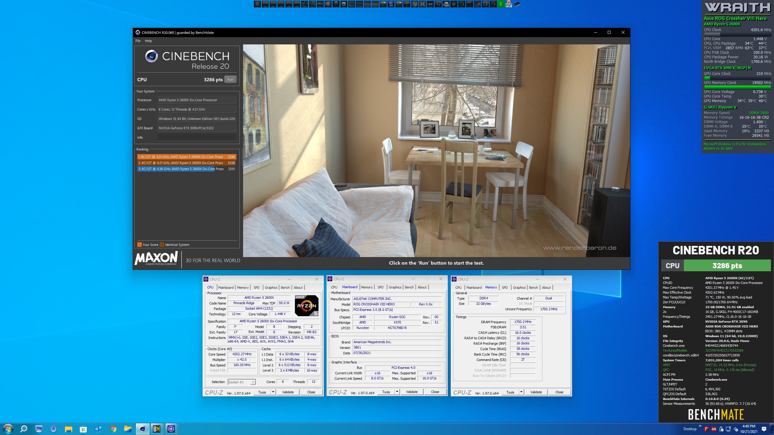Screen dimensions: 774x435
Task: Click the recycle arrows icon in top dock
Action: coord(431,4)
